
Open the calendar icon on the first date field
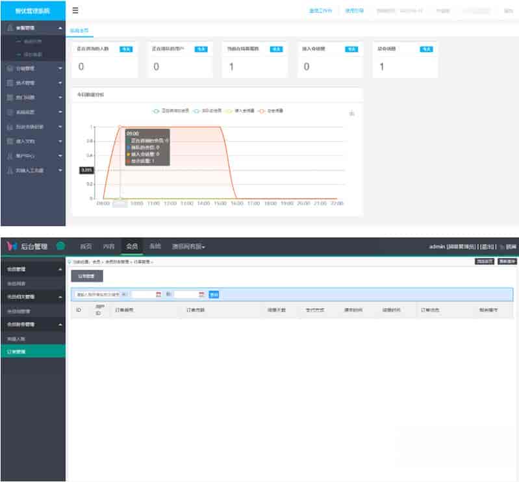(158, 294)
